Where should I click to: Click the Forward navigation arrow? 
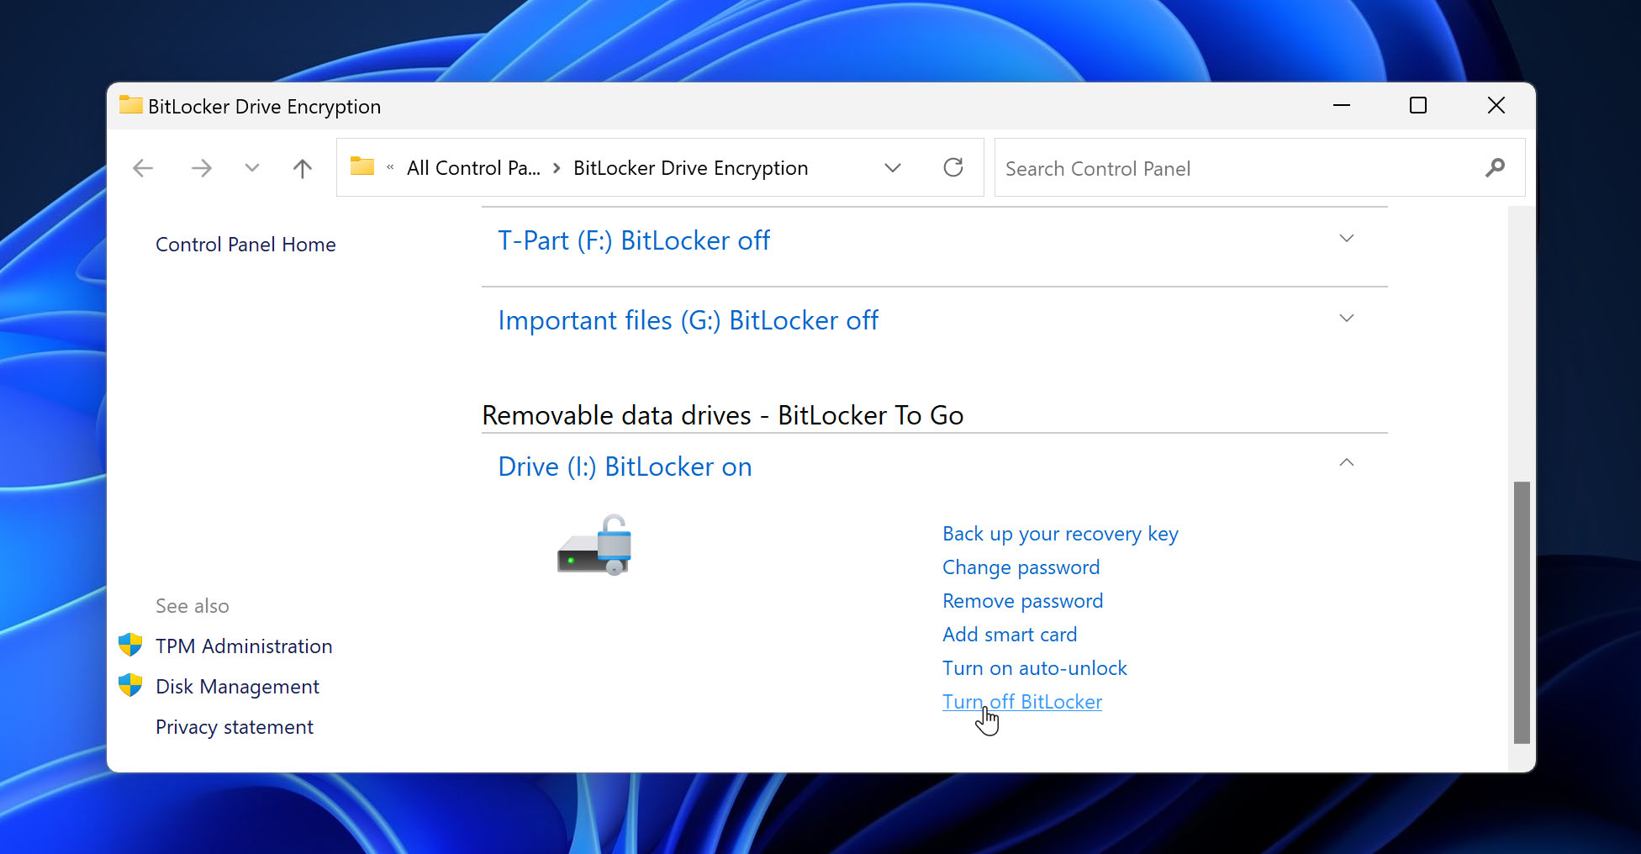(x=201, y=168)
